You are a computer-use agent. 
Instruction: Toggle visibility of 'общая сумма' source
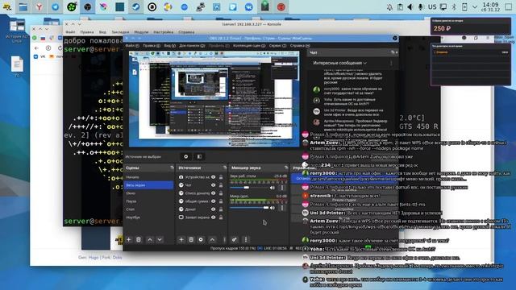pyautogui.click(x=213, y=201)
